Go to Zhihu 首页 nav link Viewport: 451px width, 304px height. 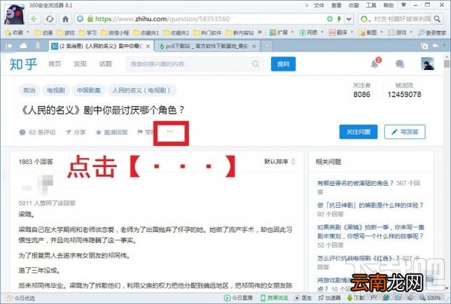click(x=55, y=64)
